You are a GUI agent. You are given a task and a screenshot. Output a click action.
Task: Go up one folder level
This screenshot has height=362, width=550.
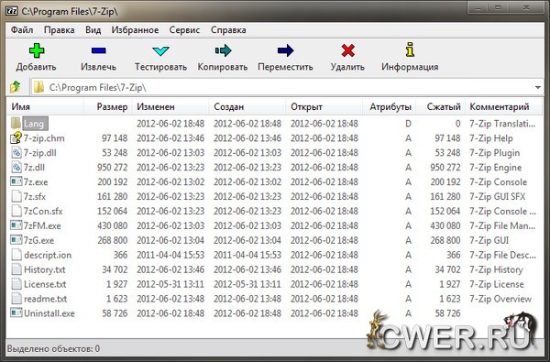[15, 87]
